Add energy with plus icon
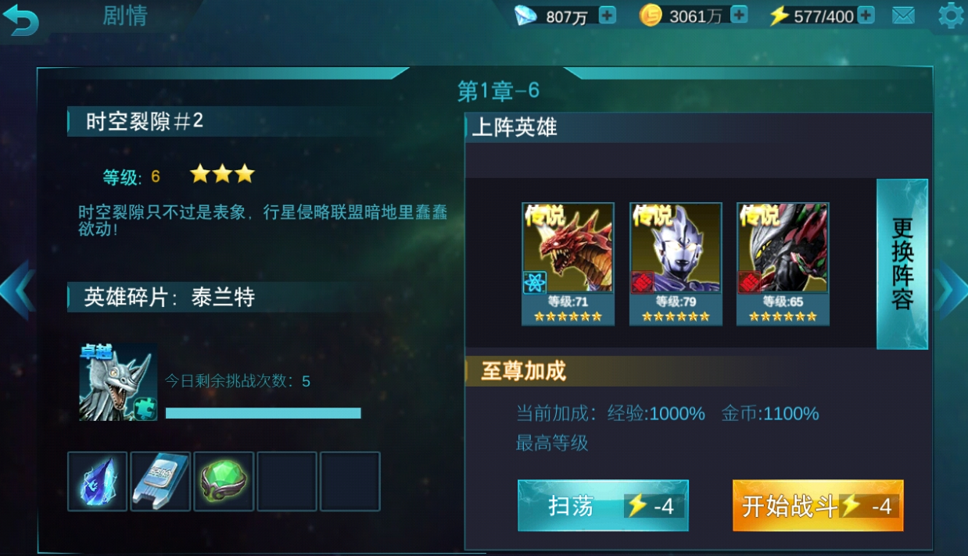The height and width of the screenshot is (556, 968). (866, 15)
